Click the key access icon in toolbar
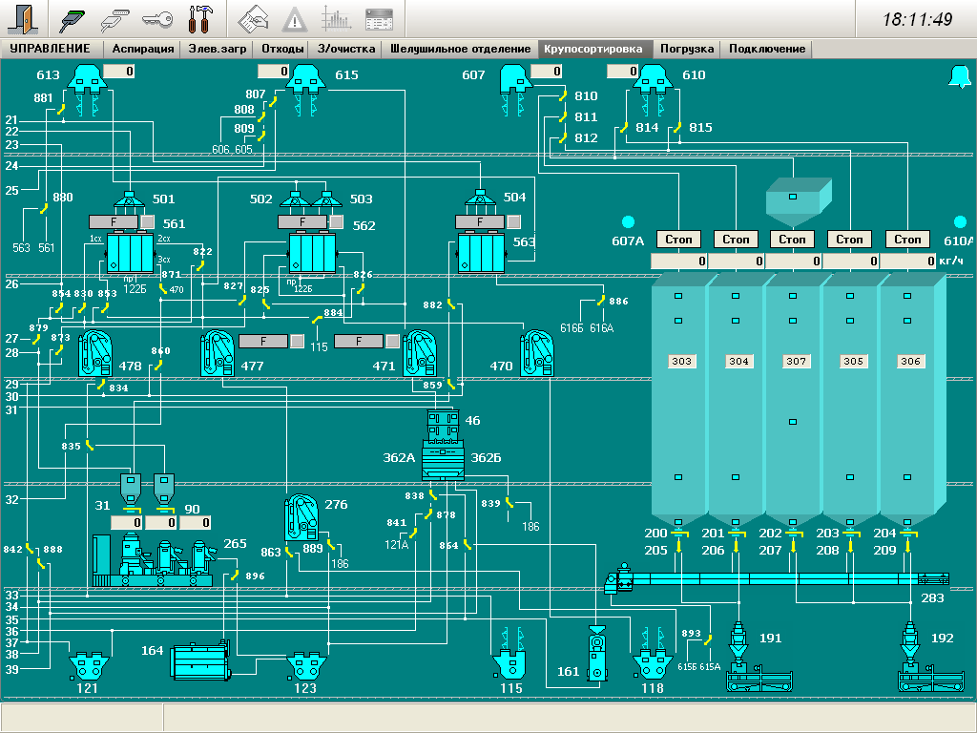This screenshot has height=733, width=977. pos(156,18)
